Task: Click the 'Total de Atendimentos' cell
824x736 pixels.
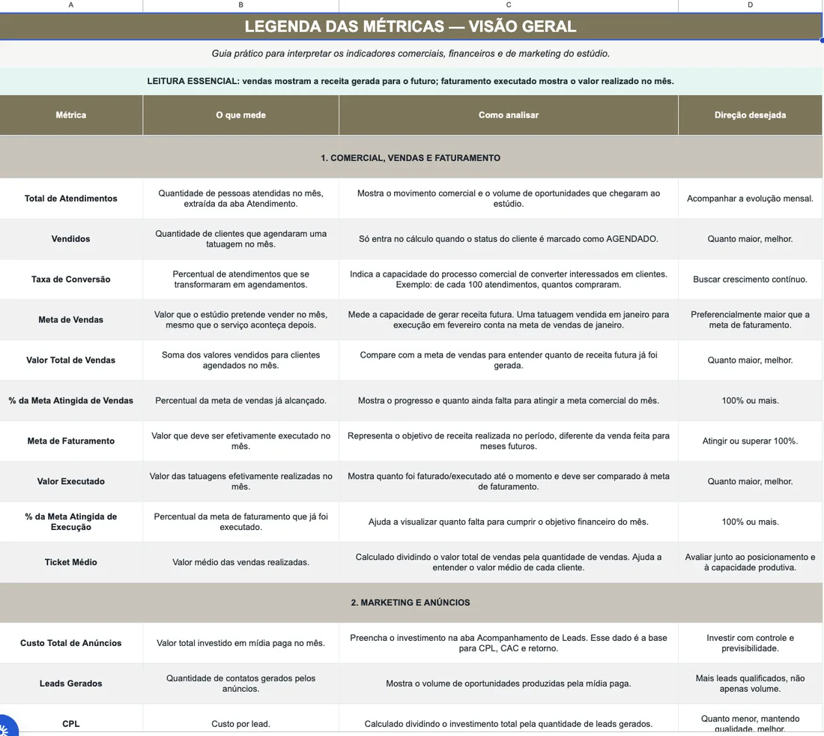Action: click(x=71, y=198)
